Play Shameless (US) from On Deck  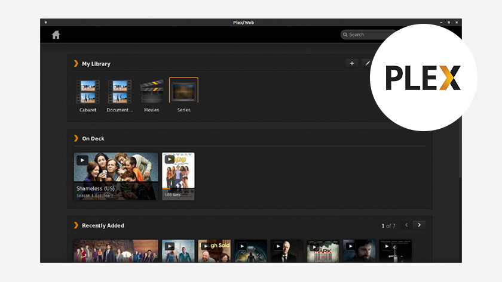click(82, 160)
